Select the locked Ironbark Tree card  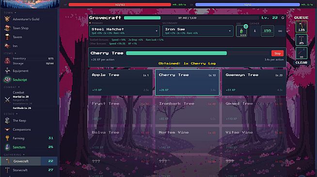pos(187,111)
